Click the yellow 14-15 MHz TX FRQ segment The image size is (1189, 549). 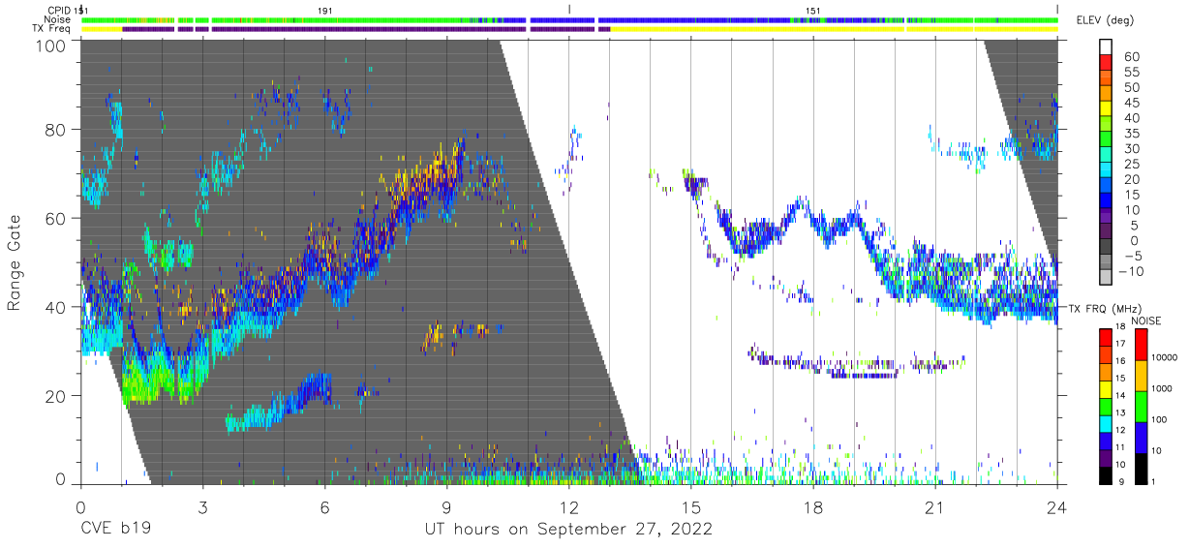click(1105, 388)
